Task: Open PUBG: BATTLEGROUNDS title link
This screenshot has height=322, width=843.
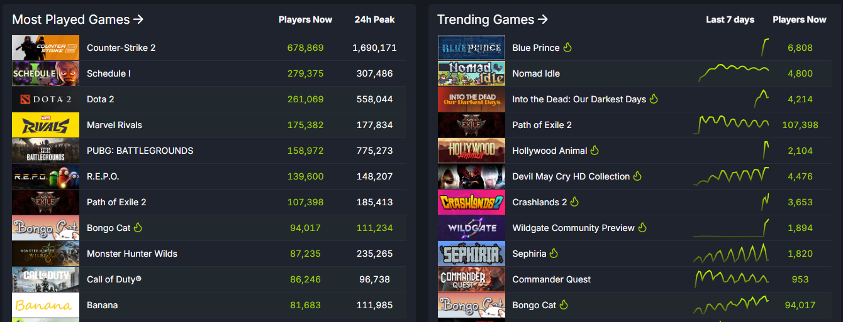Action: pyautogui.click(x=140, y=151)
